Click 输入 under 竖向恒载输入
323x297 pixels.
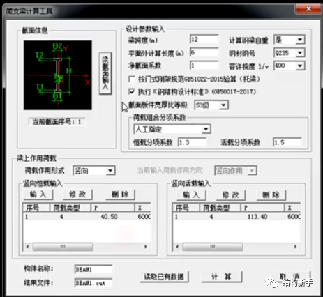[38, 195]
